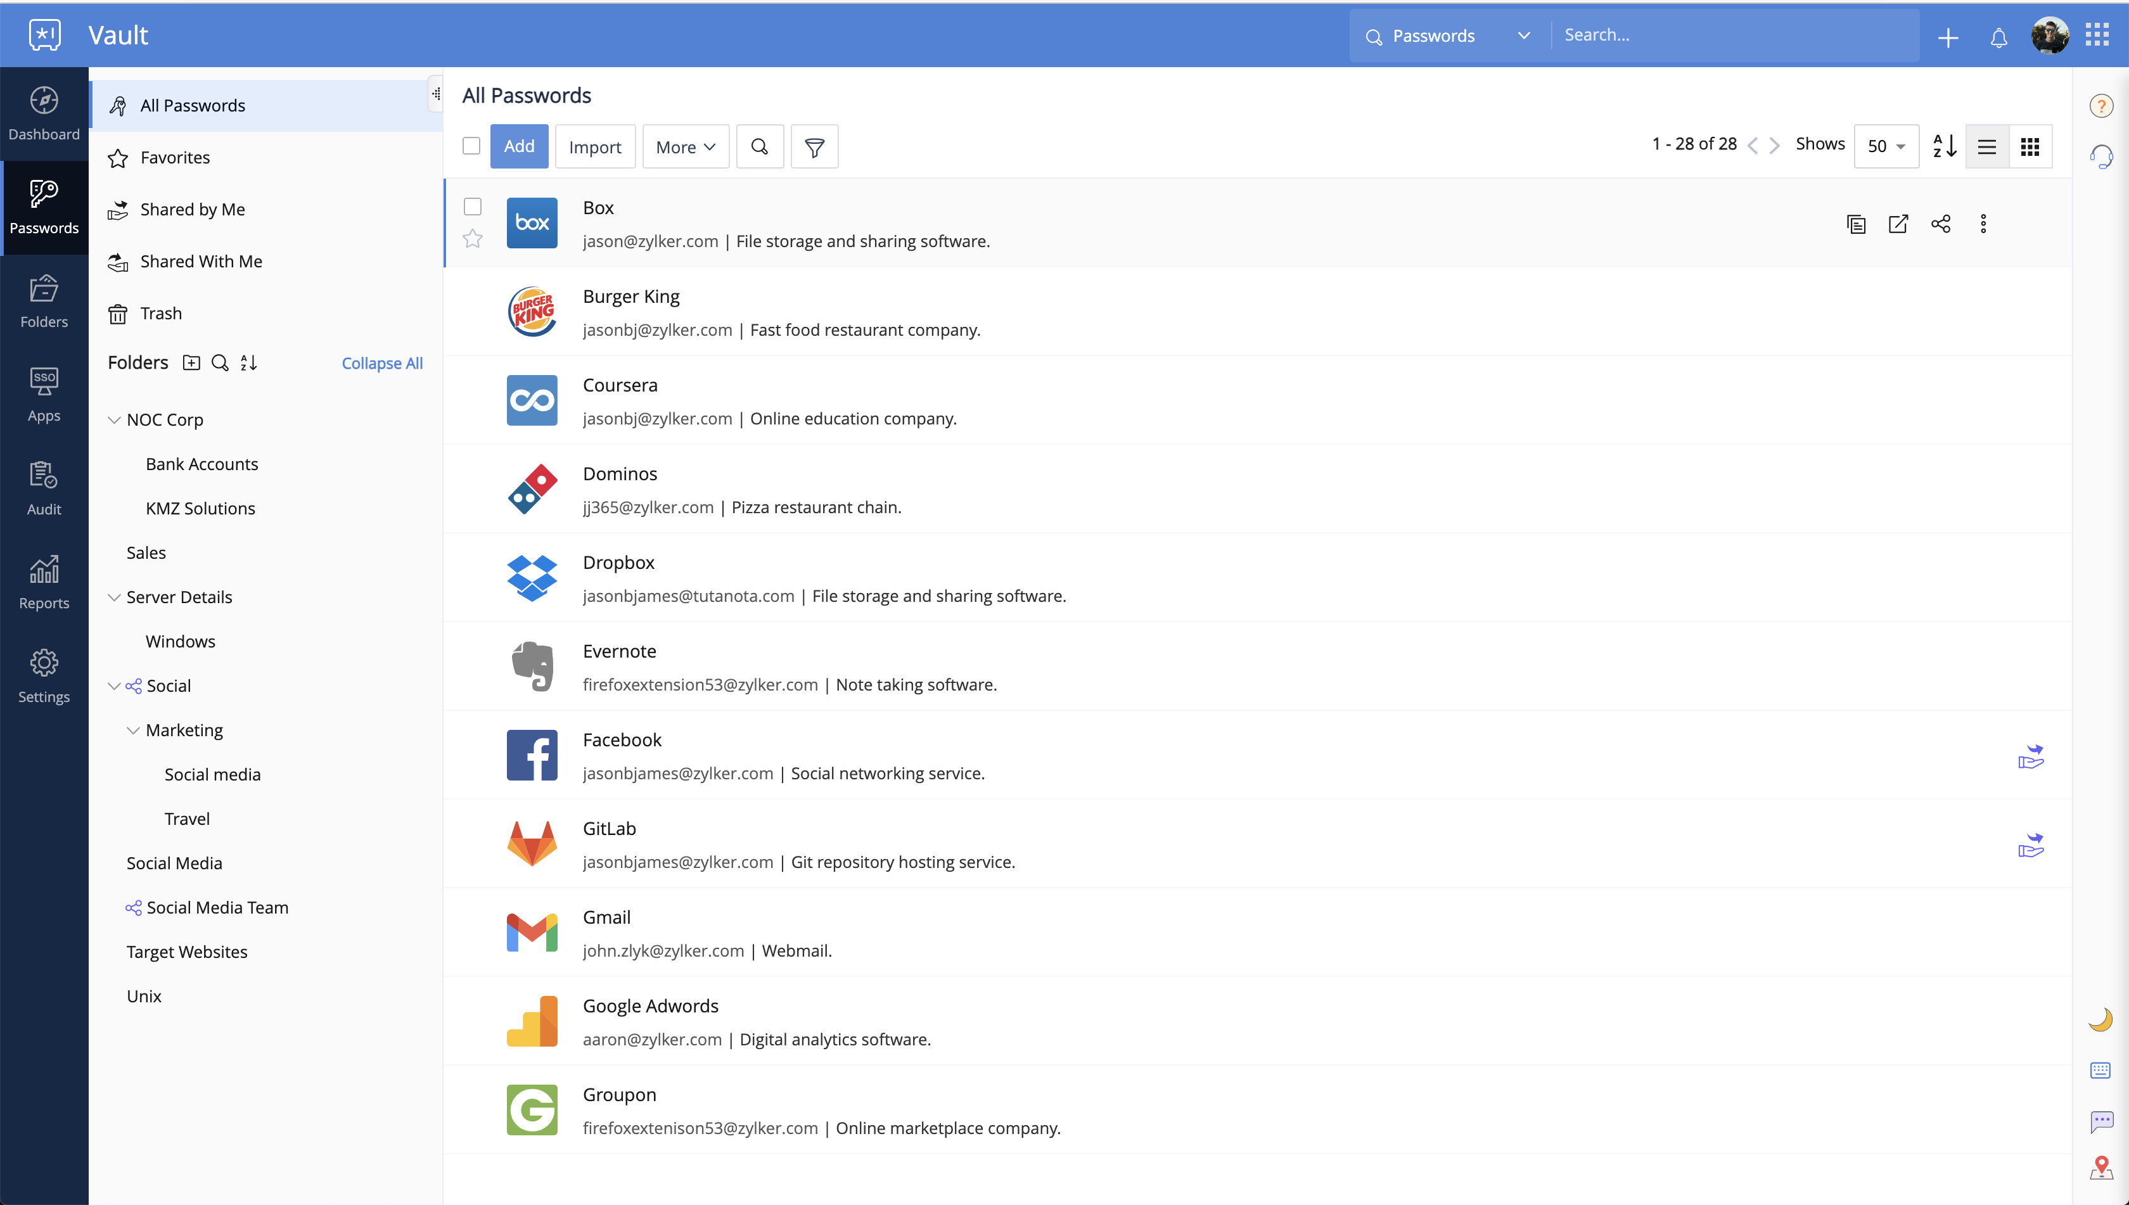Switch to grid view of passwords
The width and height of the screenshot is (2129, 1205).
coord(2031,146)
